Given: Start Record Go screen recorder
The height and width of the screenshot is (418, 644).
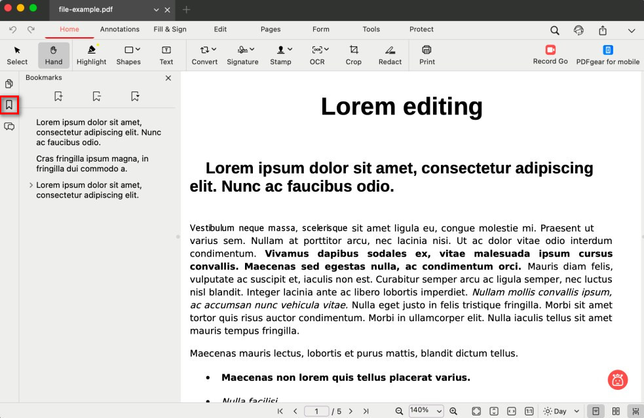Looking at the screenshot, I should pos(550,54).
